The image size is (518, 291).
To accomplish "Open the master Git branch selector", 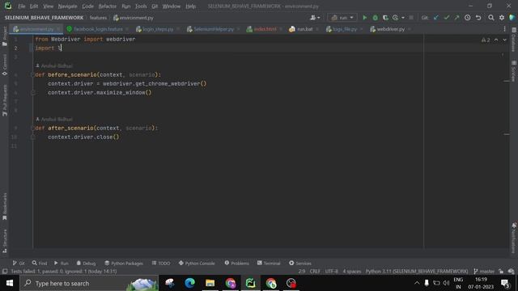I will [484, 272].
